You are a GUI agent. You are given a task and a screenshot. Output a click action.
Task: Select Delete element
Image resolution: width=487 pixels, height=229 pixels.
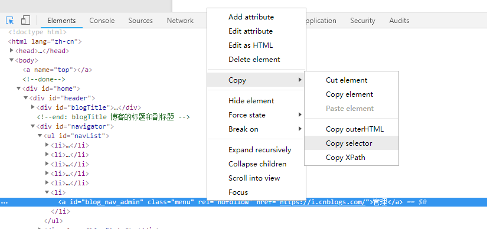tap(257, 60)
